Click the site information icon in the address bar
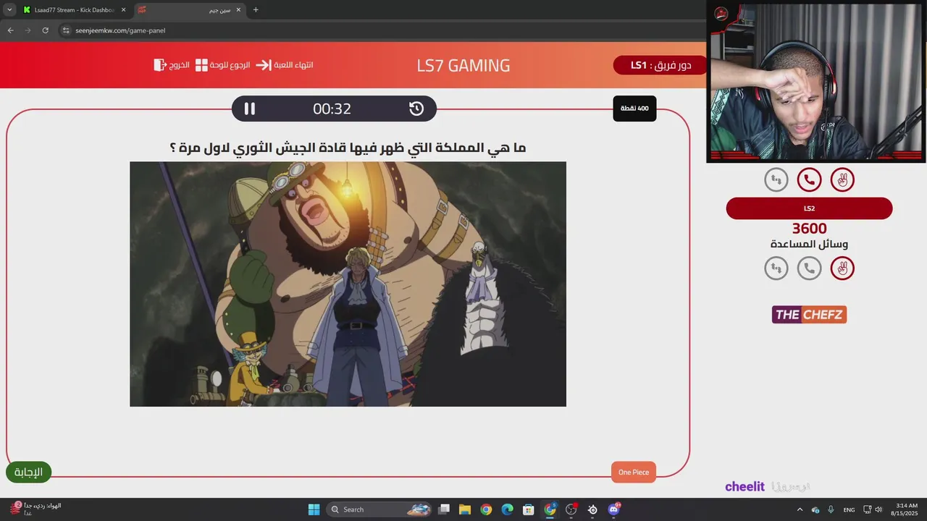The width and height of the screenshot is (927, 521). coord(66,30)
